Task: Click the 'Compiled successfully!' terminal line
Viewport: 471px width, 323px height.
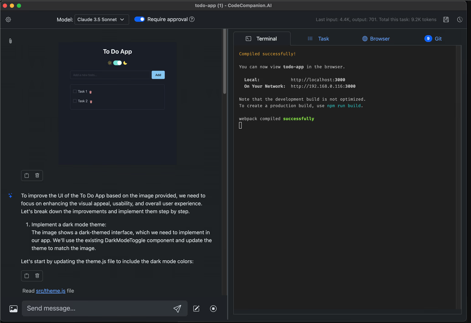Action: click(267, 54)
